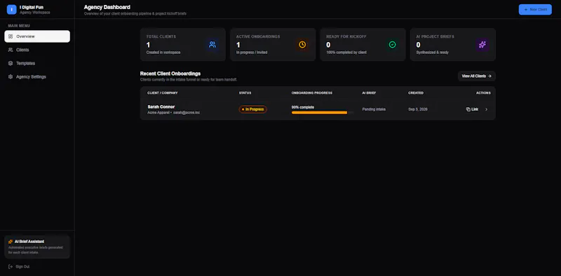This screenshot has width=561, height=276.
Task: Click the 'AI Brief' column header
Action: point(369,93)
